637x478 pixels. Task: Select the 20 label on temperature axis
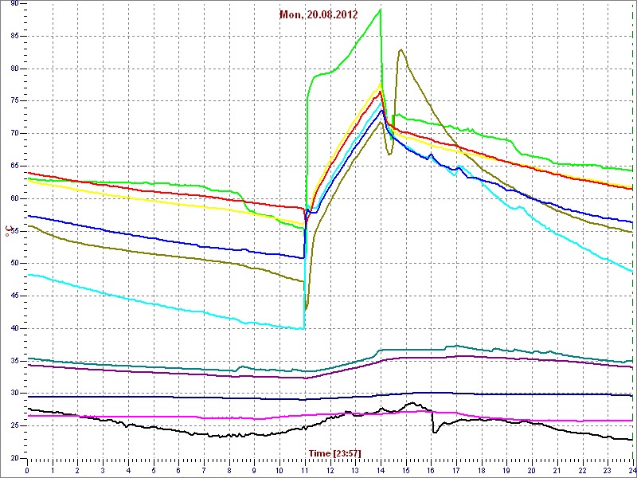tap(14, 458)
